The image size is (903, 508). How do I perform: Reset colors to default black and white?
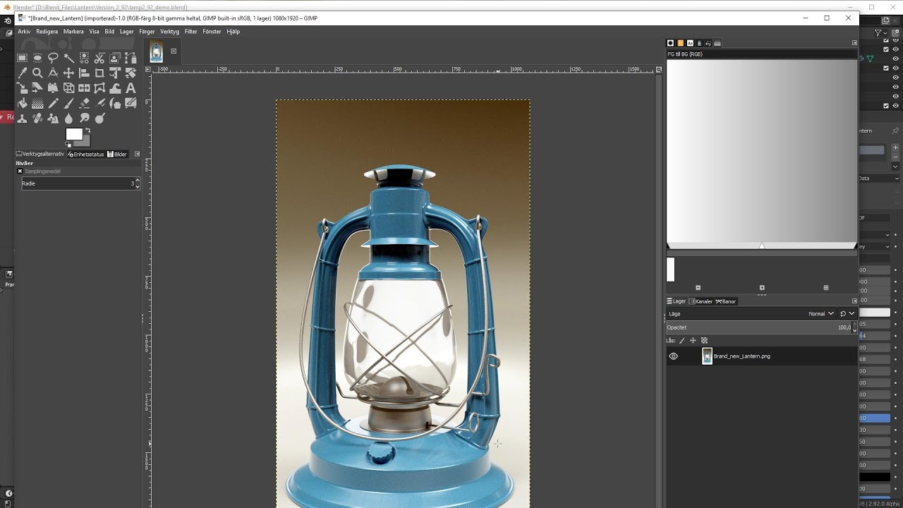68,144
